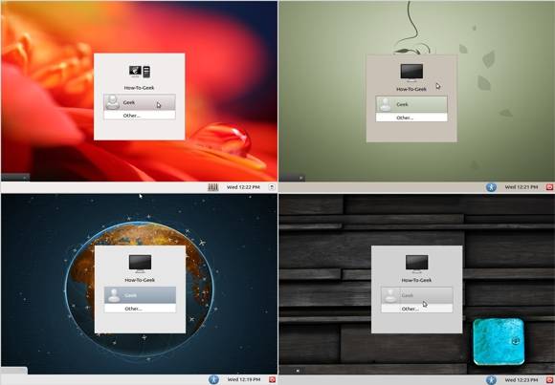Select Geek user on Earth globe login screen

(140, 295)
